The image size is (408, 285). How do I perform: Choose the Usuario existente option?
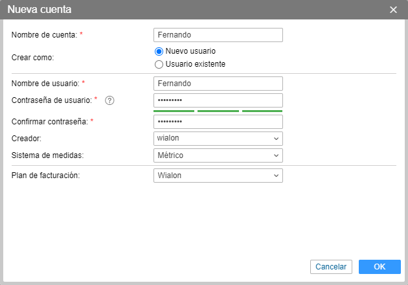tap(159, 64)
